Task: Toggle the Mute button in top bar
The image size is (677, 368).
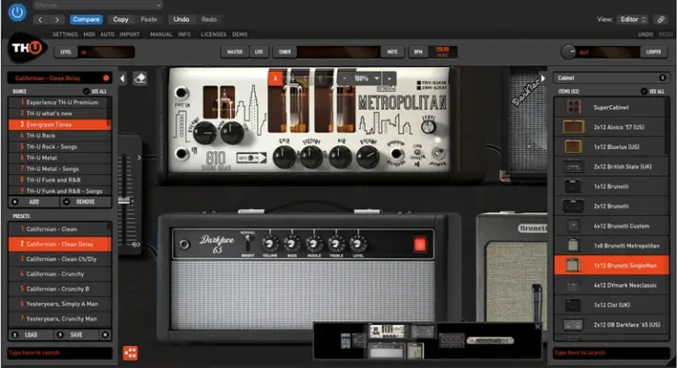Action: point(392,52)
